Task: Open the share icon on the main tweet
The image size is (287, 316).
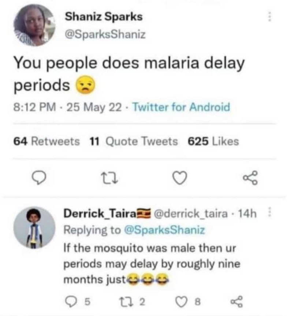Action: (x=251, y=178)
